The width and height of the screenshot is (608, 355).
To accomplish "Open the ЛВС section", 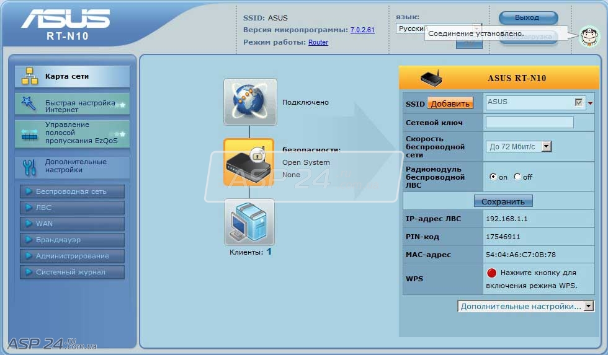I will coord(72,208).
